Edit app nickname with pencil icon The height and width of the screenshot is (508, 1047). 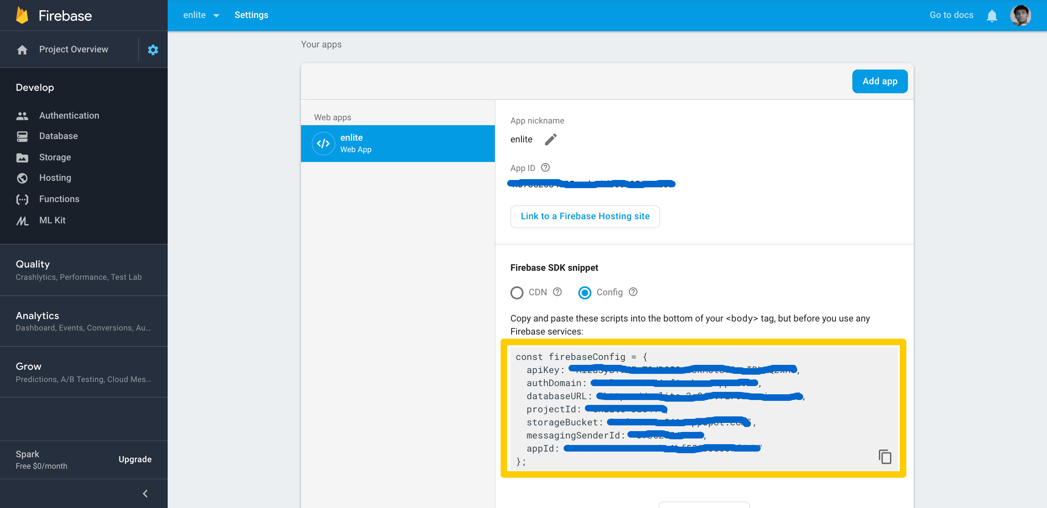550,139
